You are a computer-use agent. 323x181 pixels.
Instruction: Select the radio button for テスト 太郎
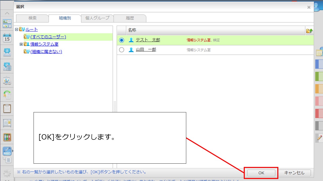122,40
